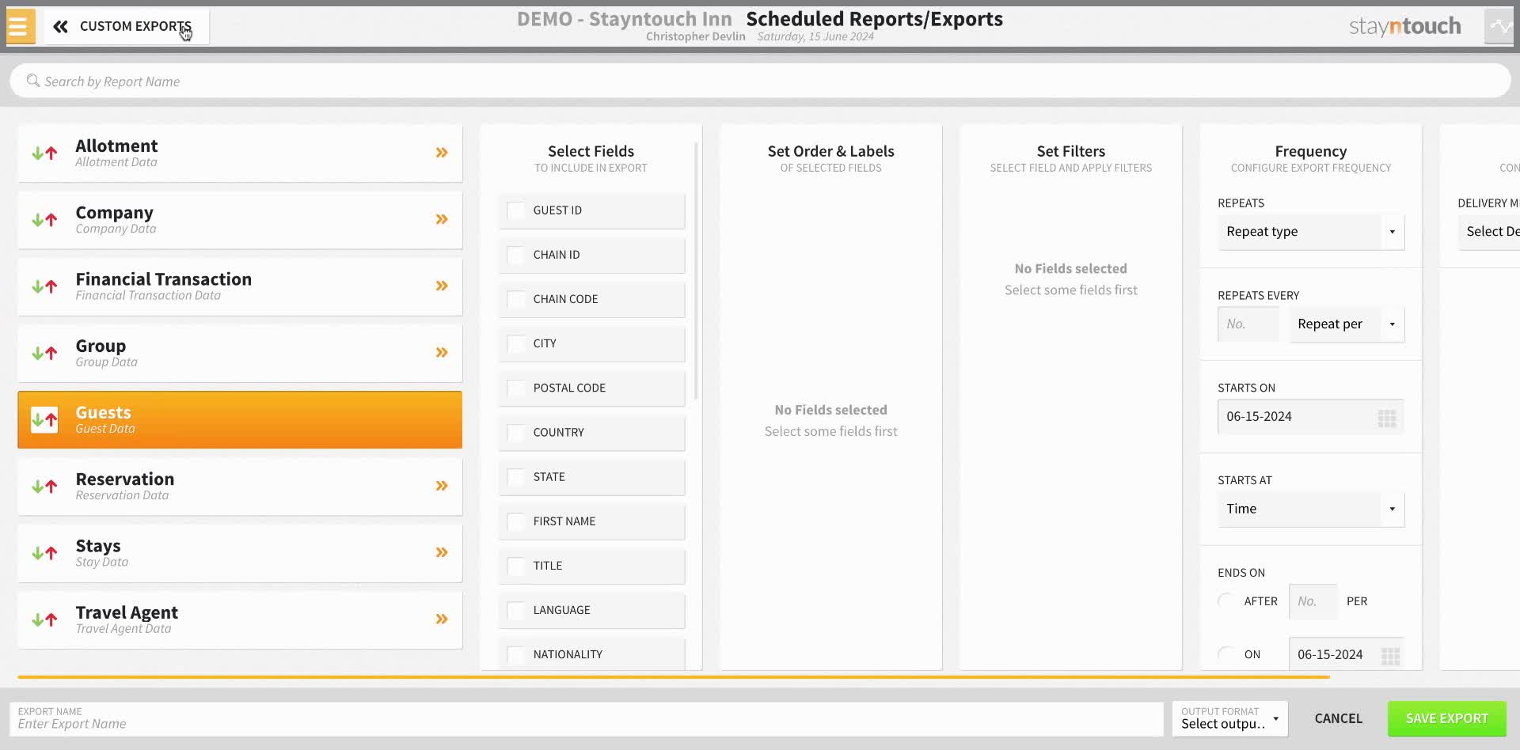Click the Ends On date field
The width and height of the screenshot is (1520, 750).
[x=1347, y=654]
